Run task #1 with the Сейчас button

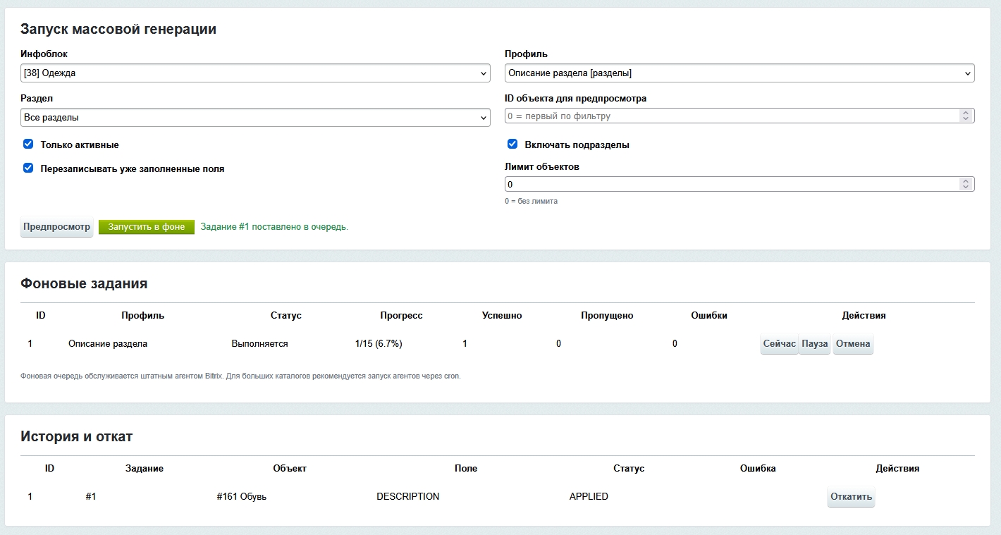tap(779, 344)
